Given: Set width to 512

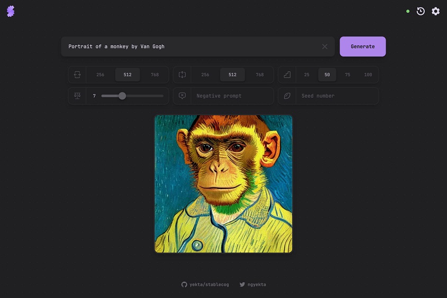Looking at the screenshot, I should 127,74.
